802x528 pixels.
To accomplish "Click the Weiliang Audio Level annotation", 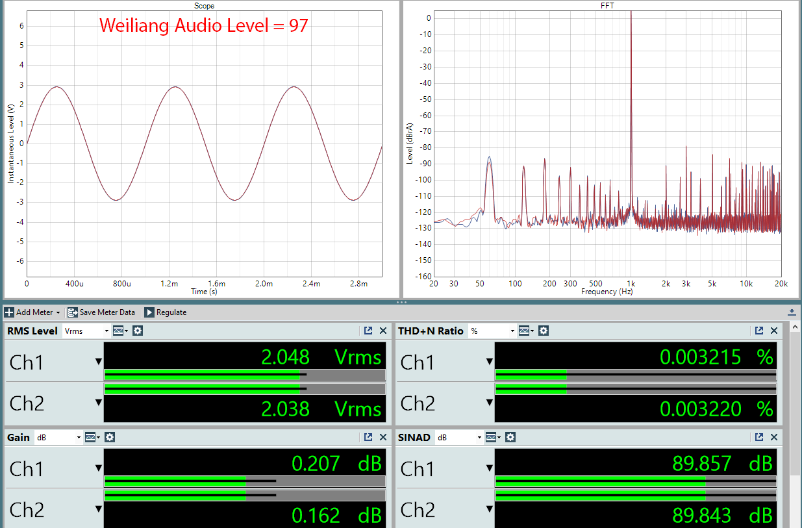I will pyautogui.click(x=203, y=25).
